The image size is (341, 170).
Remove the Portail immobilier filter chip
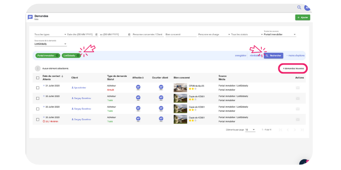tap(57, 56)
